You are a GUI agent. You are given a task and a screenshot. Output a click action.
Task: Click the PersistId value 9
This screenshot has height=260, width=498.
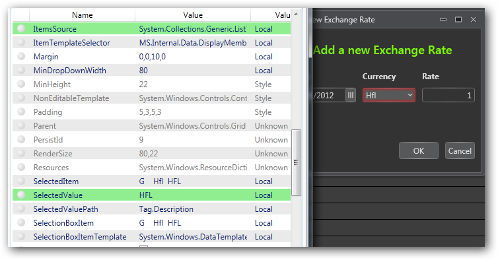click(x=141, y=140)
